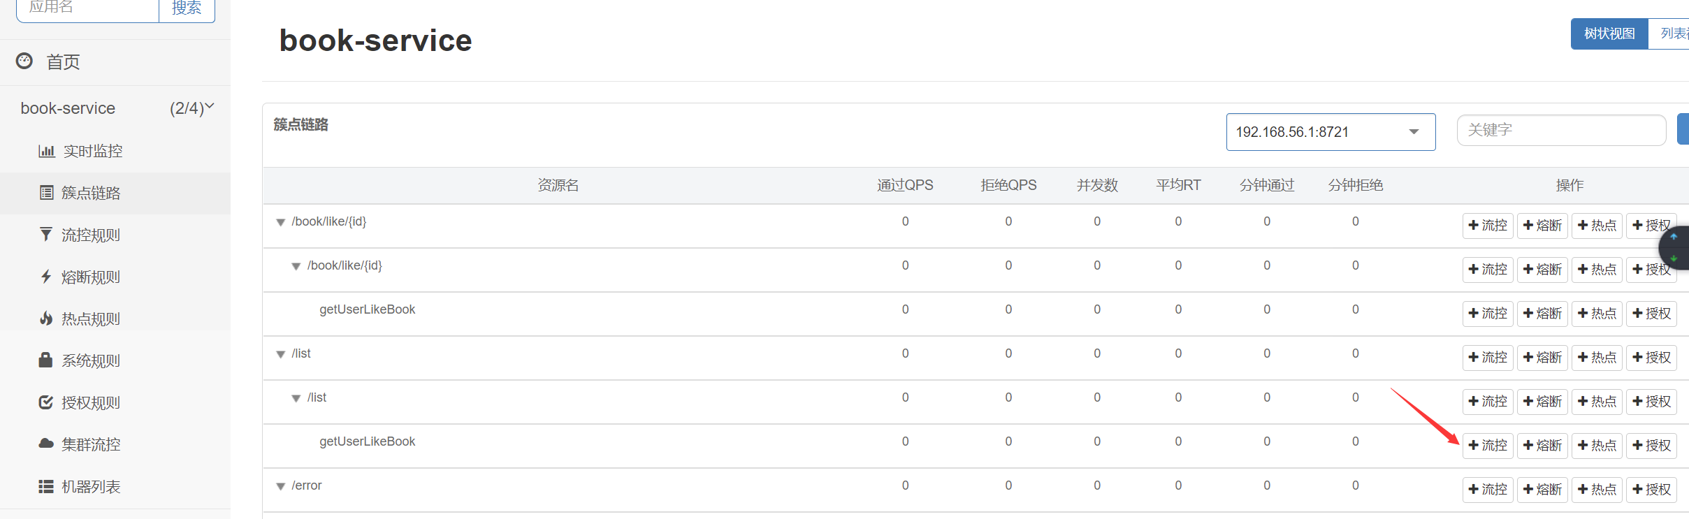Image resolution: width=1689 pixels, height=519 pixels.
Task: Collapse the top-level /list node
Action: 280,355
